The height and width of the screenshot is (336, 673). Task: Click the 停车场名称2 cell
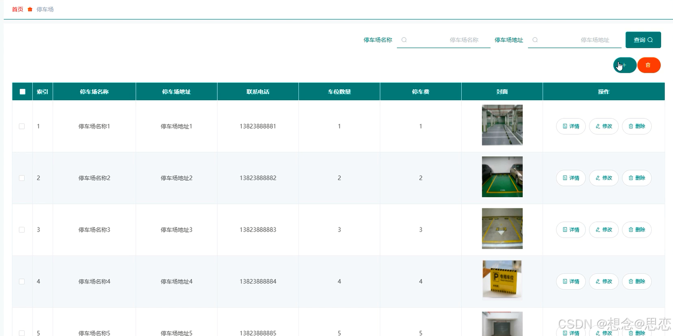94,178
